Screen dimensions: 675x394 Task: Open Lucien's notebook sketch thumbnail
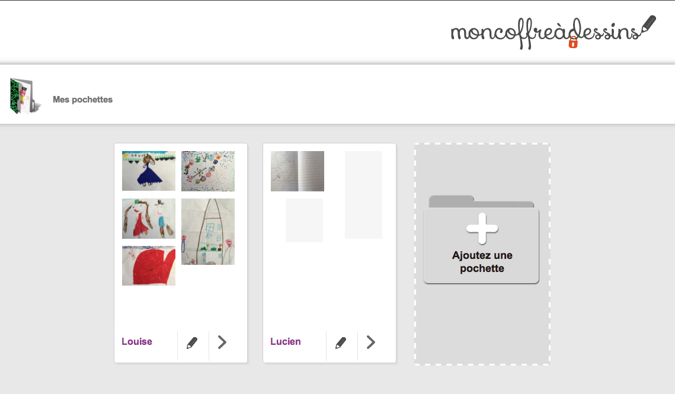click(x=297, y=171)
